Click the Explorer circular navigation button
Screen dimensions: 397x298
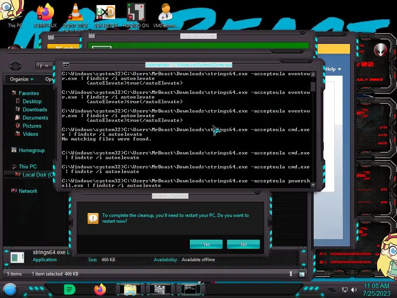point(16,66)
